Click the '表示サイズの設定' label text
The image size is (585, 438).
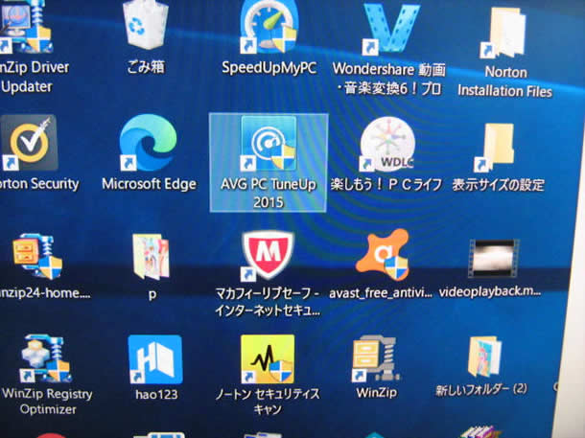[x=499, y=185]
